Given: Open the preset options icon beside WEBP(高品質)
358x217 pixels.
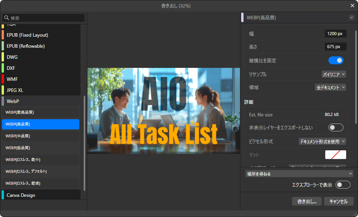Looking at the screenshot, I should click(x=352, y=17).
